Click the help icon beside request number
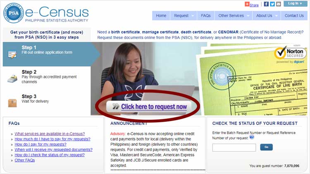This screenshot has height=174, width=310. click(252, 137)
